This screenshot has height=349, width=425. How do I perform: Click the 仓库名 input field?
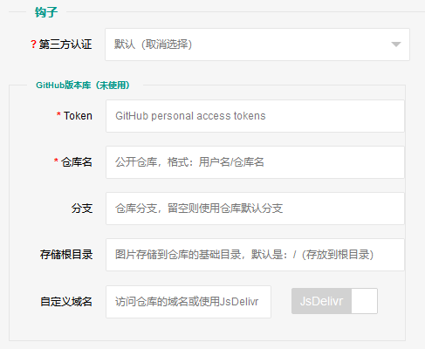tap(255, 162)
